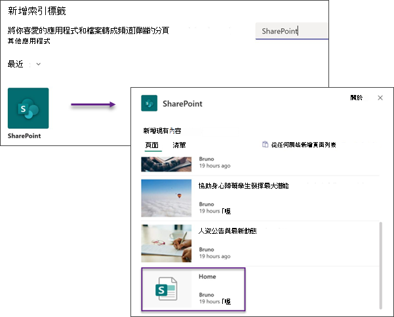Click the SharePoint label under app tile
Screen dimensions: 394x317
pos(24,136)
